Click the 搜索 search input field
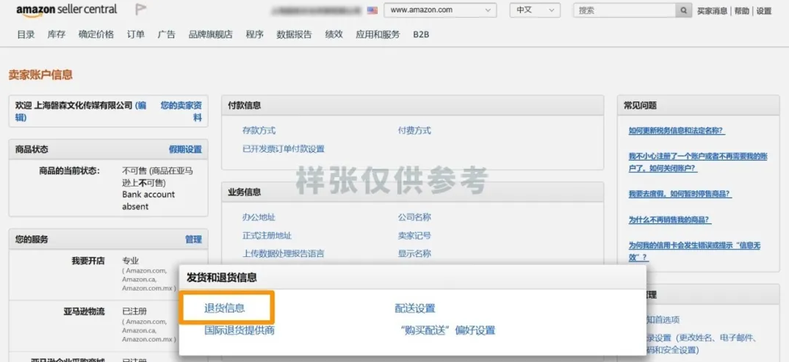The image size is (789, 362). pos(624,10)
